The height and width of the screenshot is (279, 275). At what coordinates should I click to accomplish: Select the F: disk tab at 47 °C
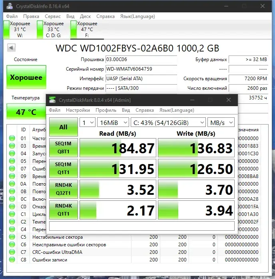pos(87,30)
